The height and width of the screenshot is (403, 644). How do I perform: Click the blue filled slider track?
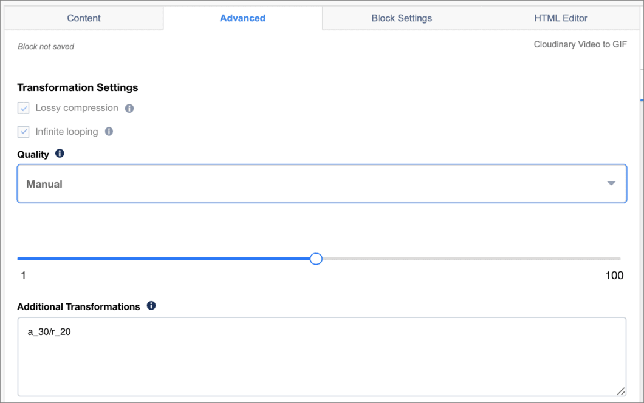coord(163,259)
